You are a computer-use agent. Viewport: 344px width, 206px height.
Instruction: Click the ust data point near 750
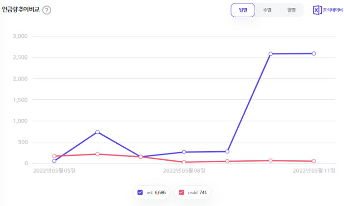[x=97, y=132]
